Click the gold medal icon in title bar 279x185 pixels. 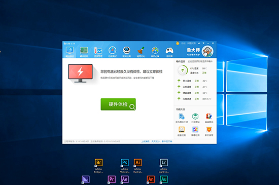pos(178,43)
